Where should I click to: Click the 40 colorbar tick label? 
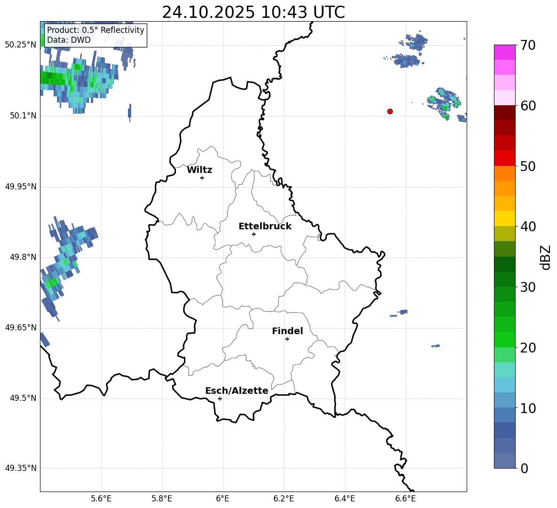click(x=528, y=227)
